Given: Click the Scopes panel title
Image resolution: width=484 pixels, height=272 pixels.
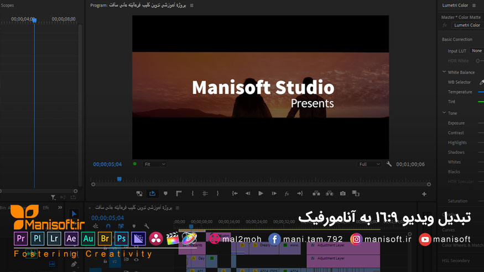Looking at the screenshot, I should (x=7, y=5).
